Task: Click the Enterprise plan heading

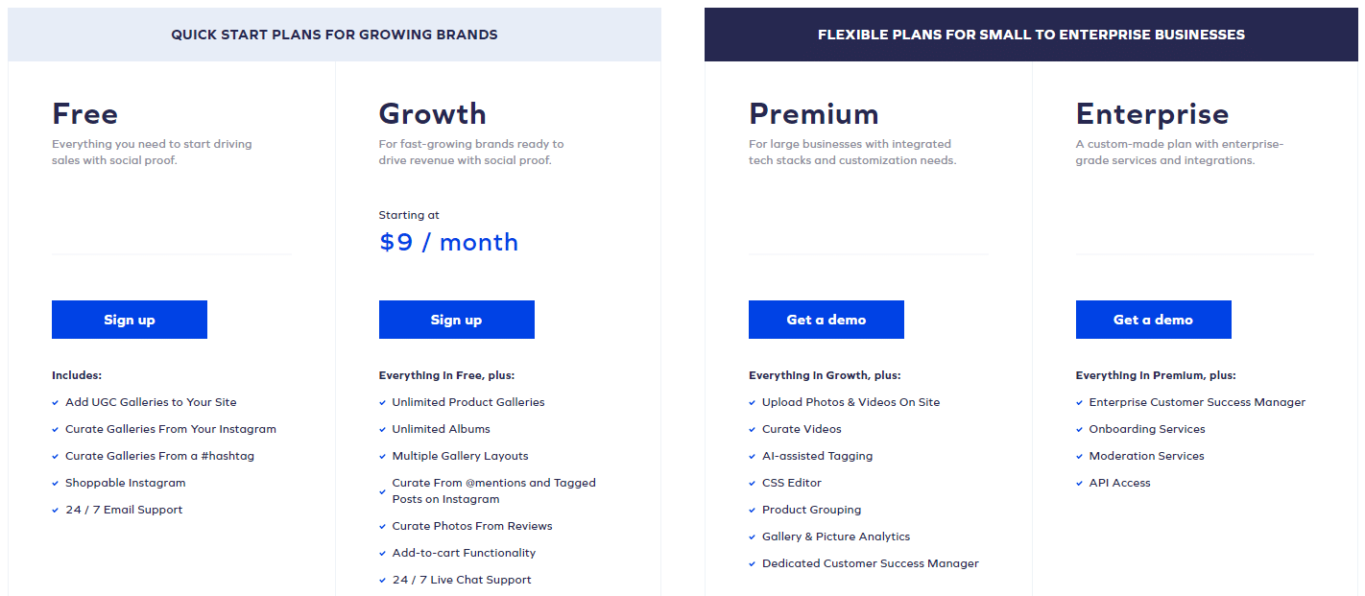Action: tap(1153, 114)
